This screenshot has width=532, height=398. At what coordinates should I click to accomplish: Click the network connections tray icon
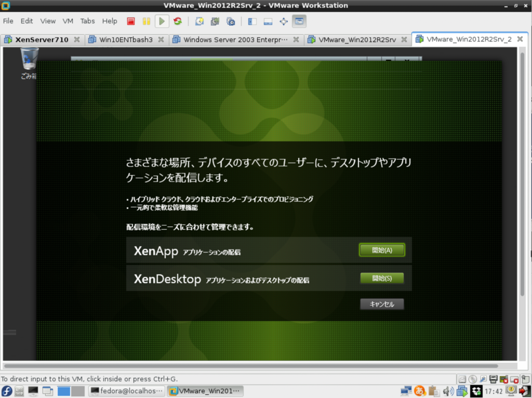point(406,391)
